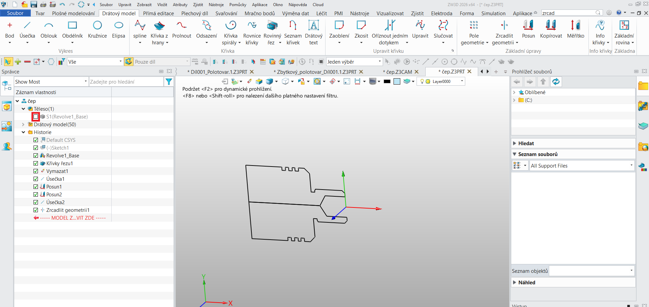Screen dimensions: 649x307
Task: Open All Support Files dropdown
Action: point(582,166)
